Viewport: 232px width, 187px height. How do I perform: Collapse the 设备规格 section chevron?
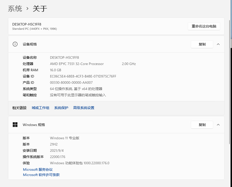pyautogui.click(x=218, y=44)
